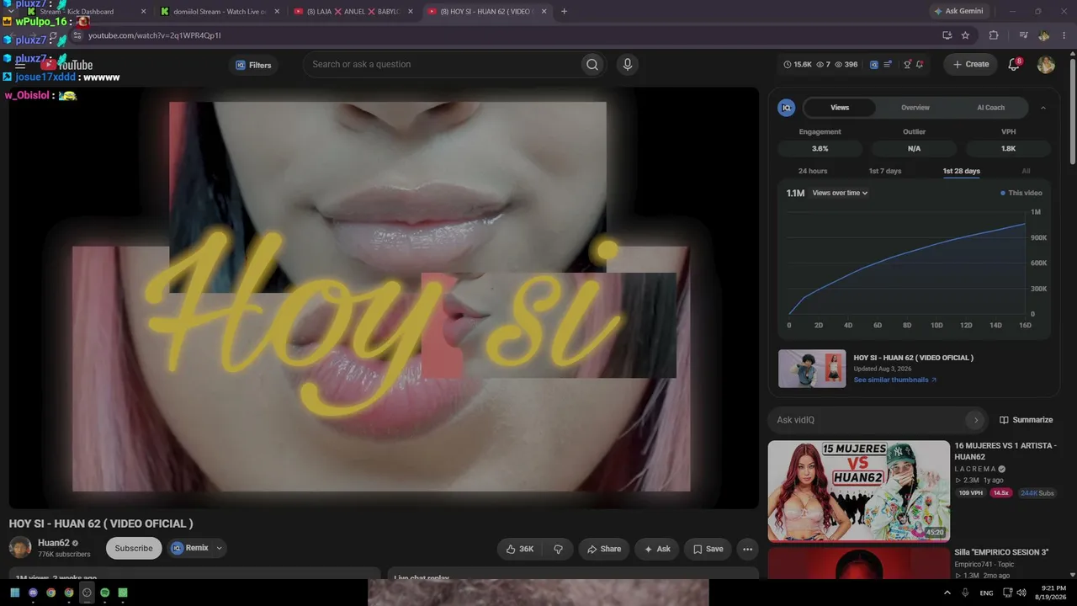
Task: Click the Create button
Action: pyautogui.click(x=970, y=65)
